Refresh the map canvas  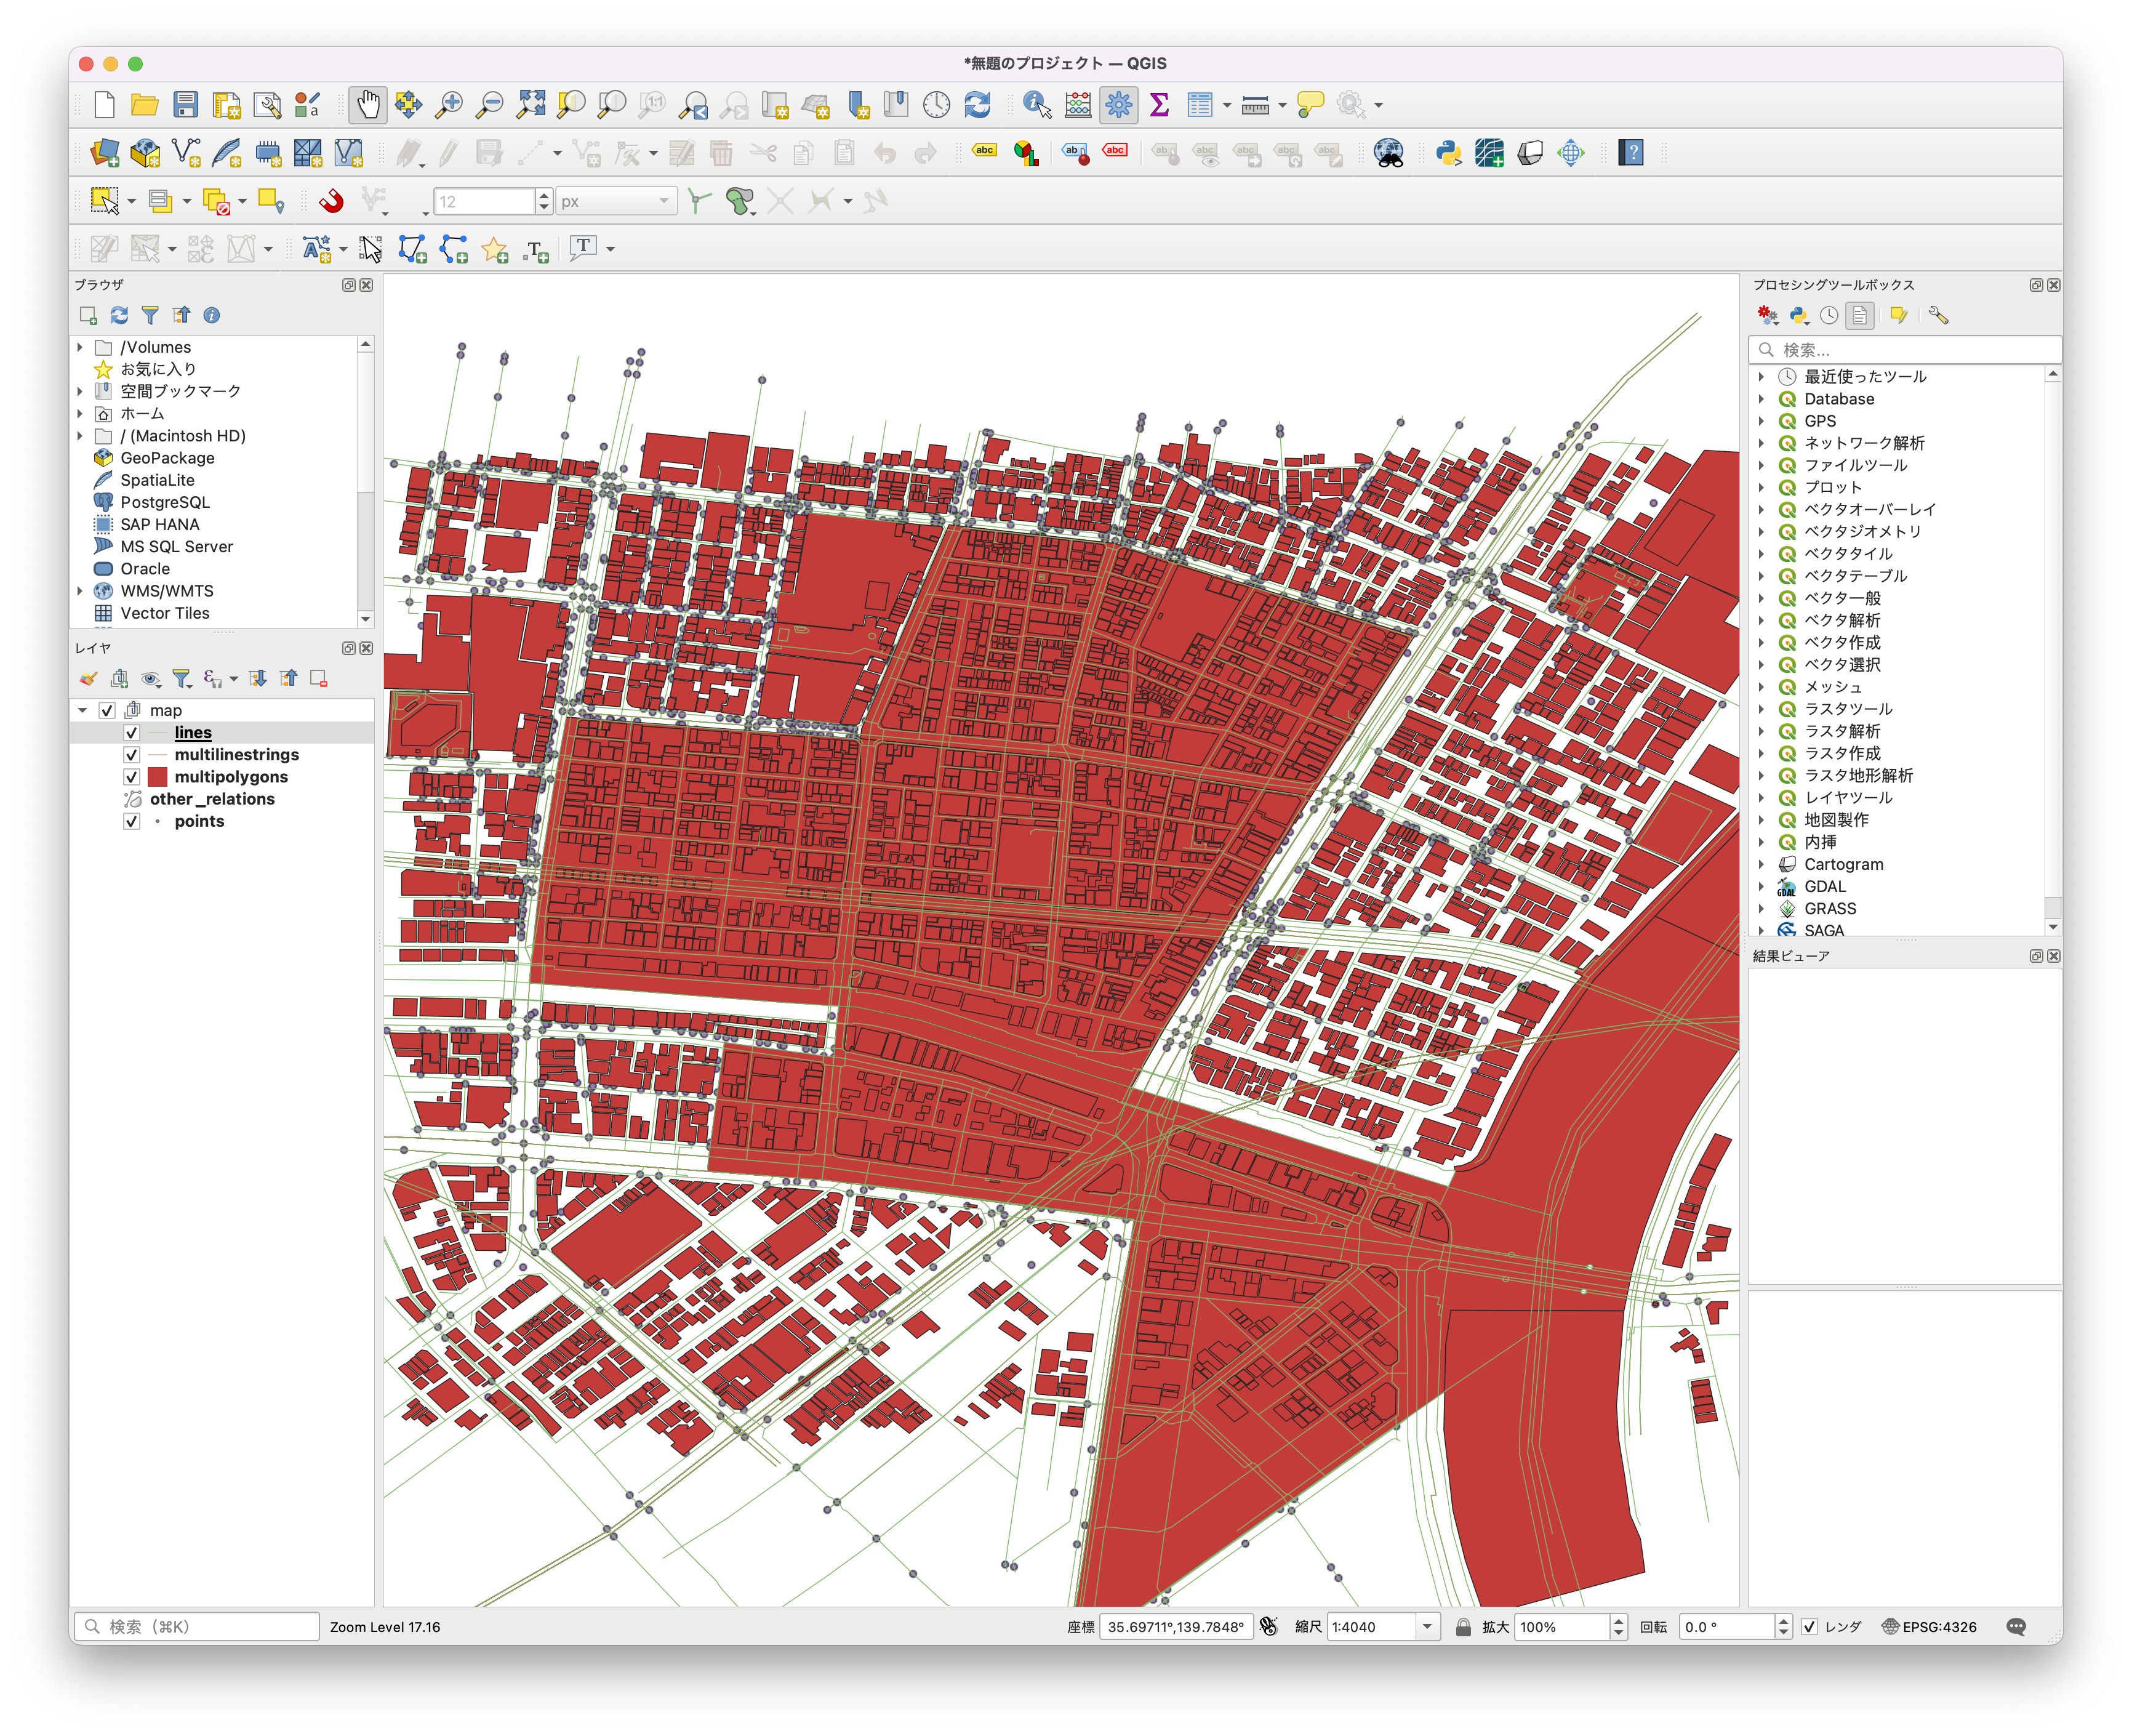click(x=977, y=104)
